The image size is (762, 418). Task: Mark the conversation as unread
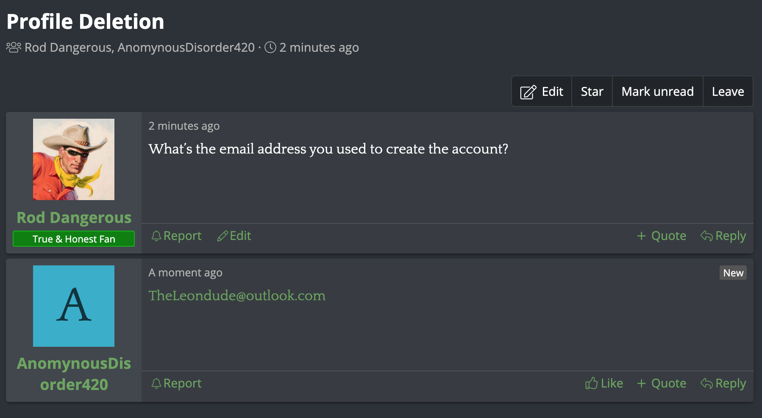(x=657, y=92)
